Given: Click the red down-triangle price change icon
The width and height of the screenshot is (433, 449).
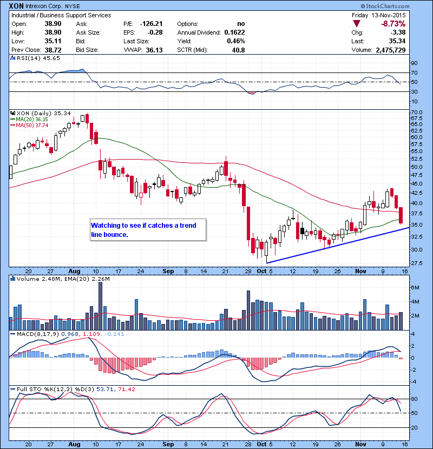Looking at the screenshot, I should [x=357, y=23].
